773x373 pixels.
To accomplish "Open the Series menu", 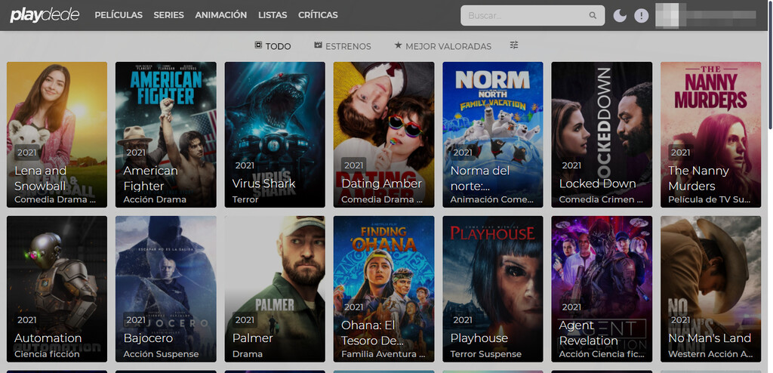I will [168, 15].
